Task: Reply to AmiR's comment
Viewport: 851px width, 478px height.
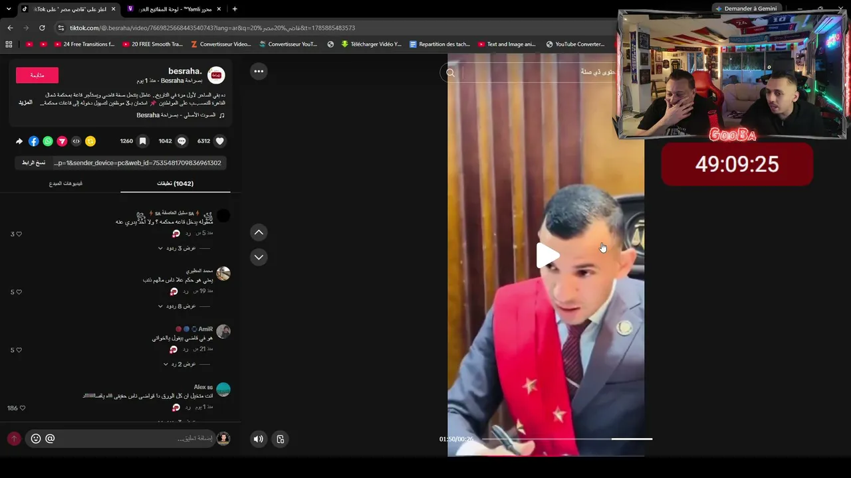Action: (186, 349)
